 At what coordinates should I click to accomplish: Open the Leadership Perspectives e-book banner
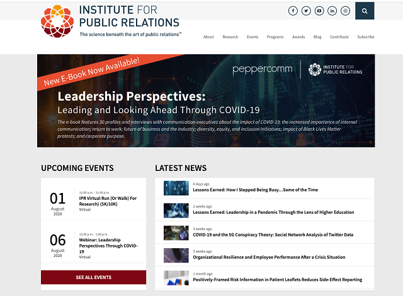pos(206,101)
